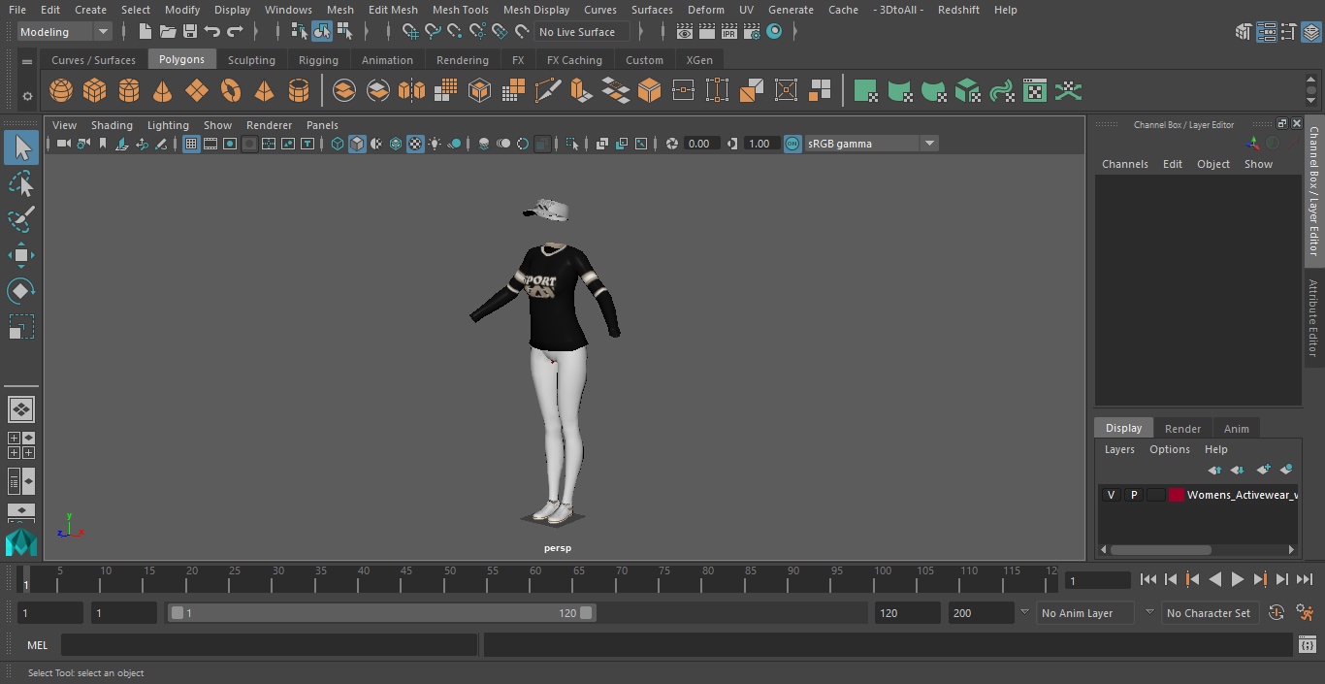Switch to the Render layer tab

click(1182, 429)
